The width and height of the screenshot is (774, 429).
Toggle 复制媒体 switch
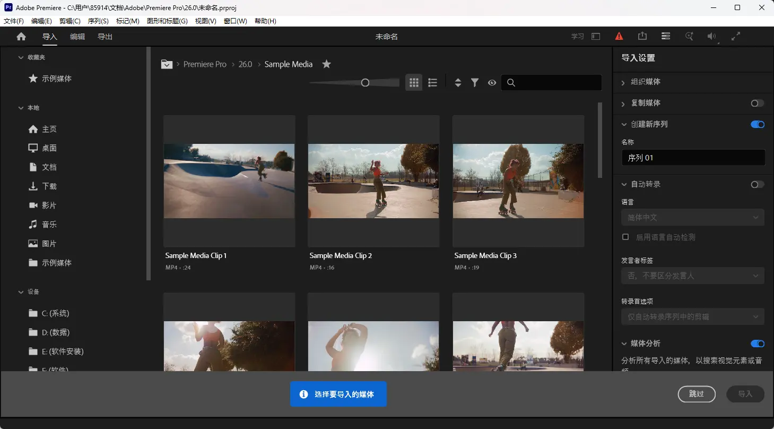point(758,103)
